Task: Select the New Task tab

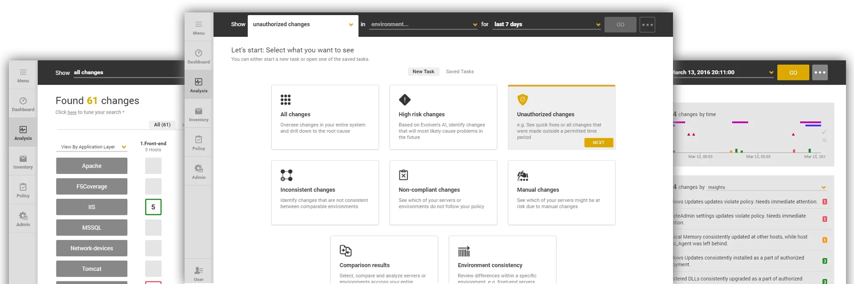Action: [423, 71]
